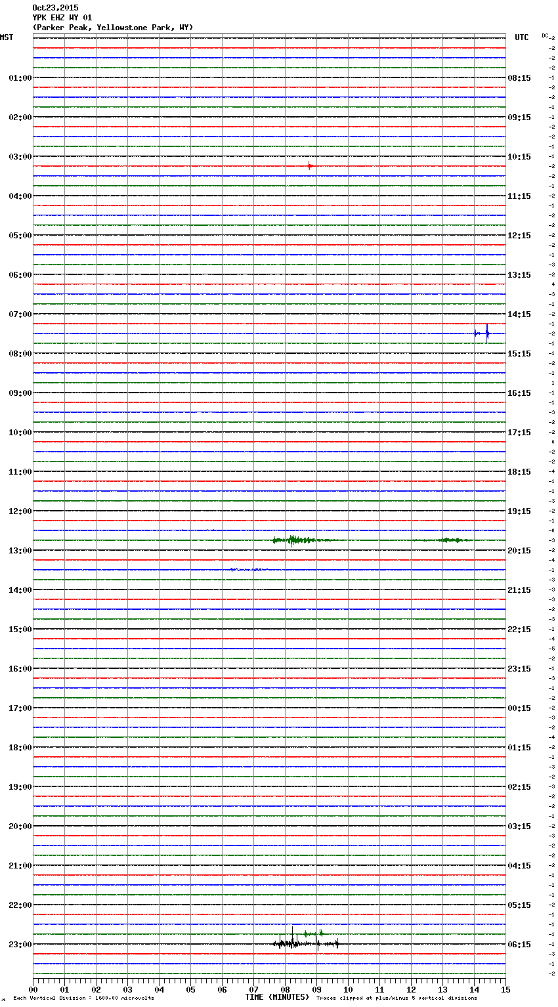Select the 04:00 MST row label
This screenshot has width=558, height=1007.
coord(20,196)
